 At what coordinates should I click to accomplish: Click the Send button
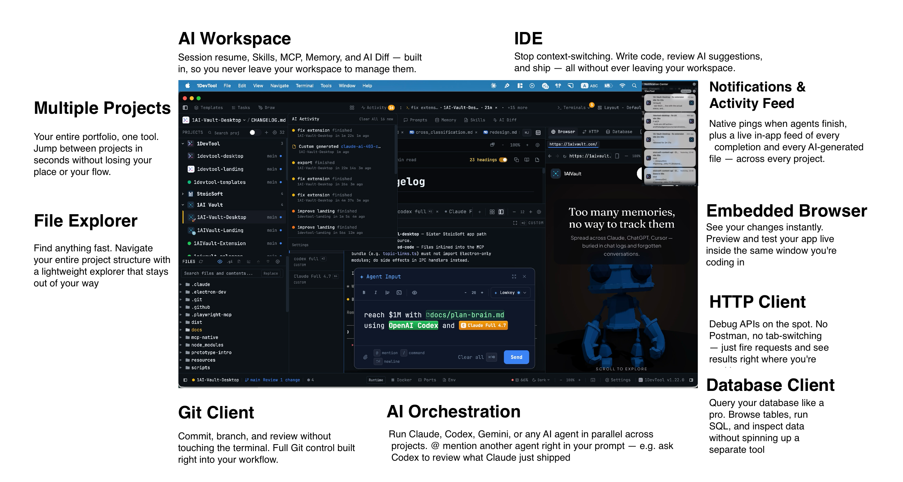click(516, 357)
